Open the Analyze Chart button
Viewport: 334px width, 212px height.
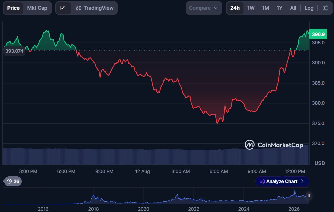pos(282,181)
